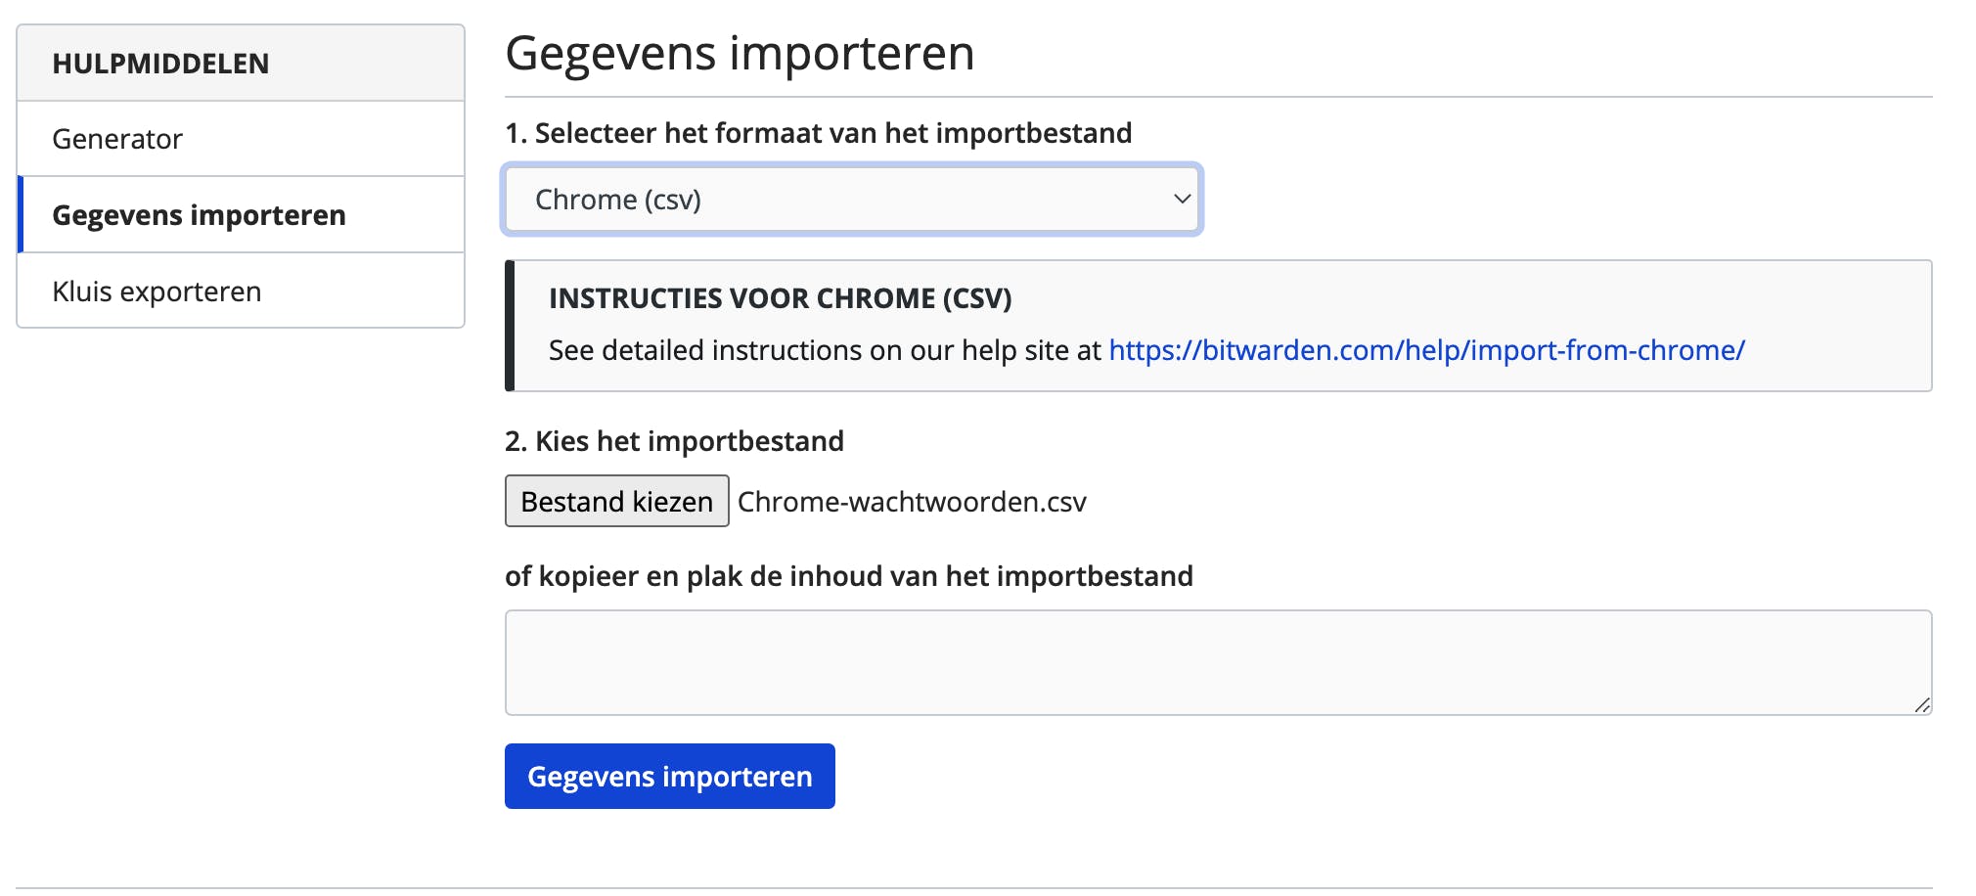Click the Chrome-wachtwoorden.csv selected file name
The height and width of the screenshot is (896, 1976).
(912, 502)
